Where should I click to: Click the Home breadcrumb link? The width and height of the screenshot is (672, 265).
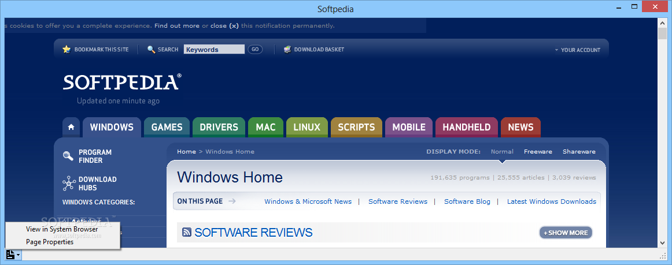186,151
